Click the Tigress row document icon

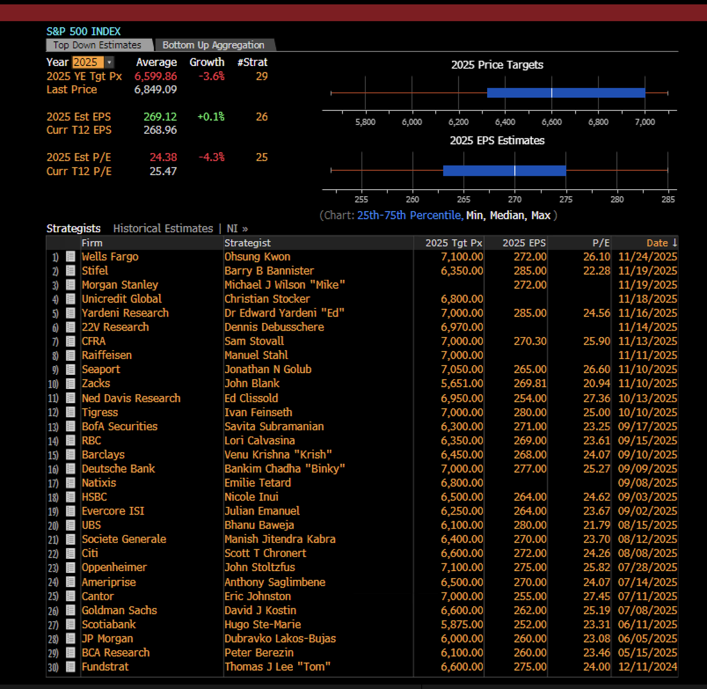[71, 413]
